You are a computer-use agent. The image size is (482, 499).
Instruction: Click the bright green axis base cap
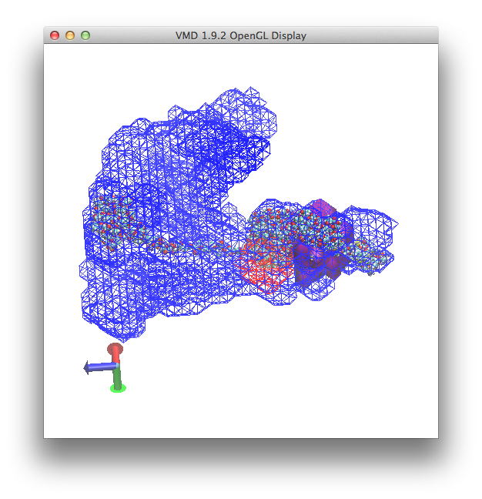pyautogui.click(x=118, y=388)
